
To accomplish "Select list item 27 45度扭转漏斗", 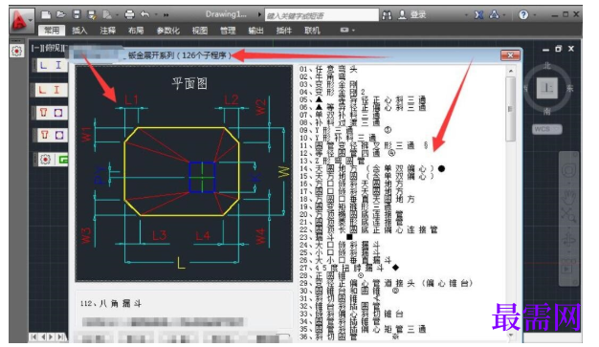I will tap(349, 268).
